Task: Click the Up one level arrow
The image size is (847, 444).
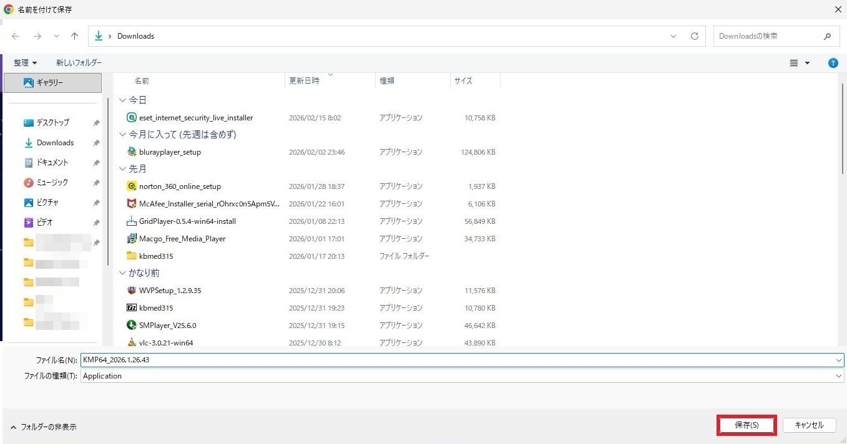Action: [75, 36]
